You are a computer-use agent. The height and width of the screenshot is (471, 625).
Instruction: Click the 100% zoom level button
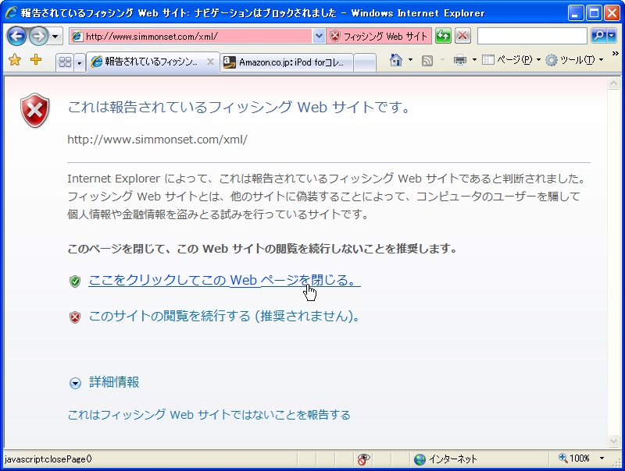point(574,459)
